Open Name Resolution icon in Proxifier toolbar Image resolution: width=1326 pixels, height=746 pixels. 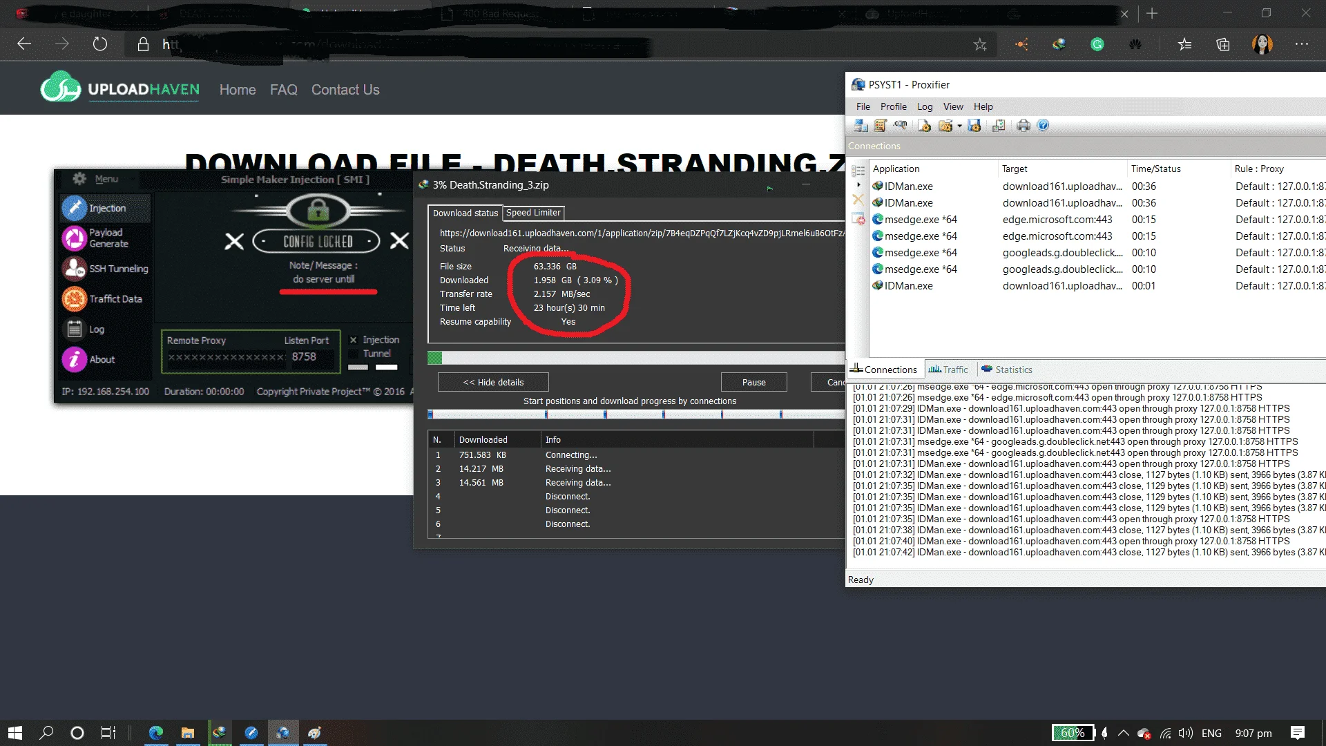(x=901, y=125)
